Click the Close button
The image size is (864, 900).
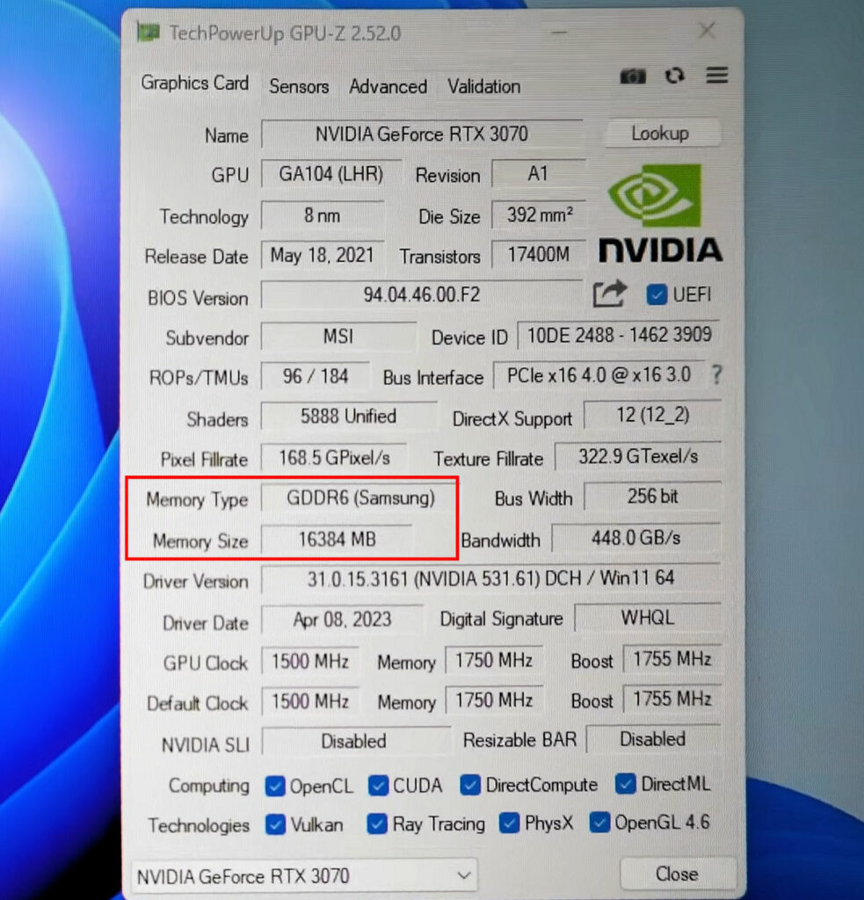click(x=677, y=875)
